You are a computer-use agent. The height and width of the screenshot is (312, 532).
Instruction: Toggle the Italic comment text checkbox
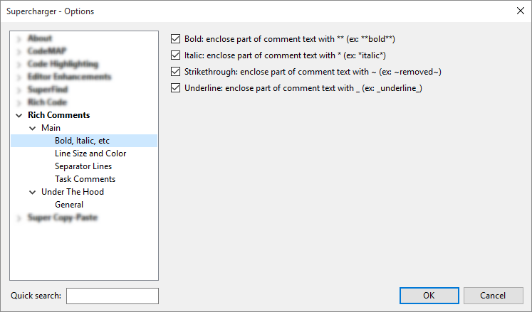(x=175, y=55)
